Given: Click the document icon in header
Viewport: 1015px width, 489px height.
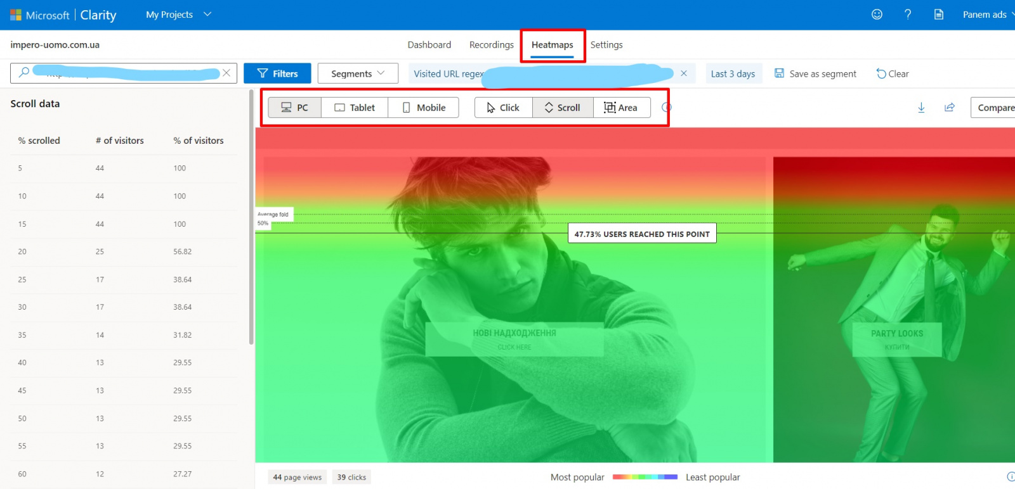Looking at the screenshot, I should click(x=939, y=15).
